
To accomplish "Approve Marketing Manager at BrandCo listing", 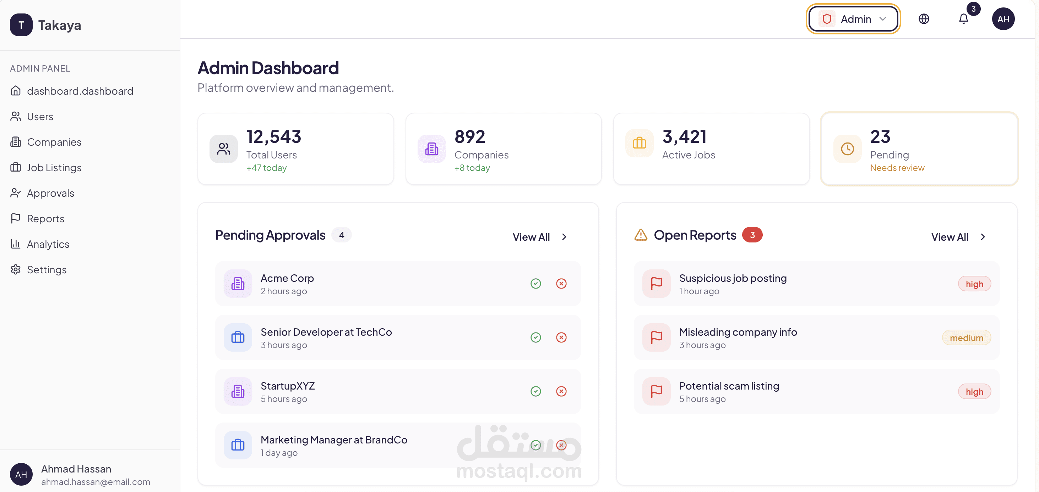I will tap(535, 445).
